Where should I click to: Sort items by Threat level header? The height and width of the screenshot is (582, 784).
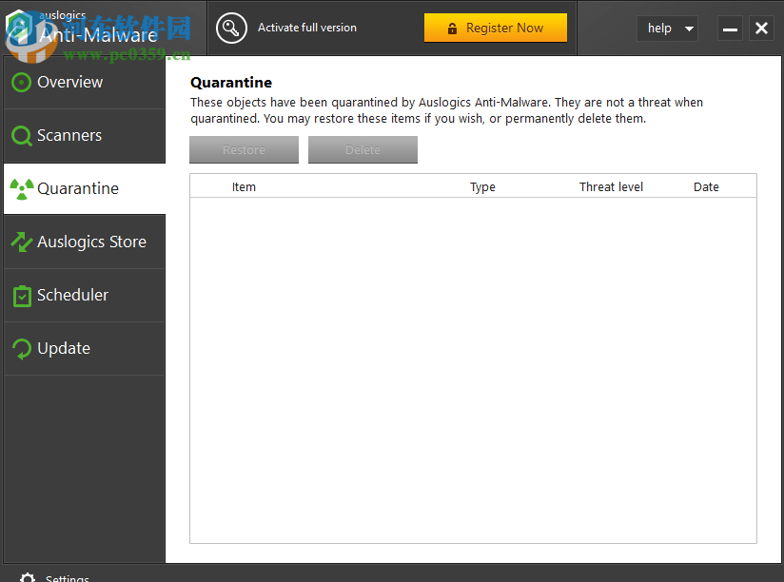[611, 186]
